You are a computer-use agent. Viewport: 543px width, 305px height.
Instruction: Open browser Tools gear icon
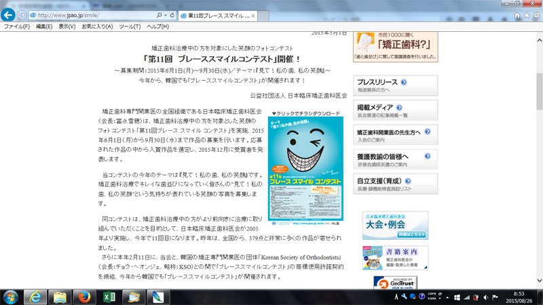(536, 15)
